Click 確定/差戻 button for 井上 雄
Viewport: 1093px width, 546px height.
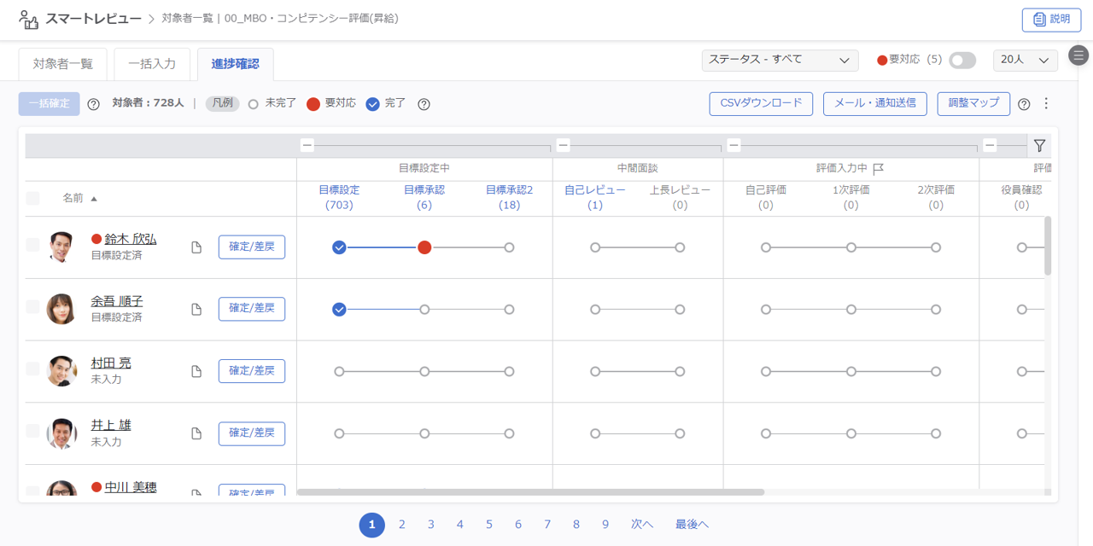click(x=252, y=433)
